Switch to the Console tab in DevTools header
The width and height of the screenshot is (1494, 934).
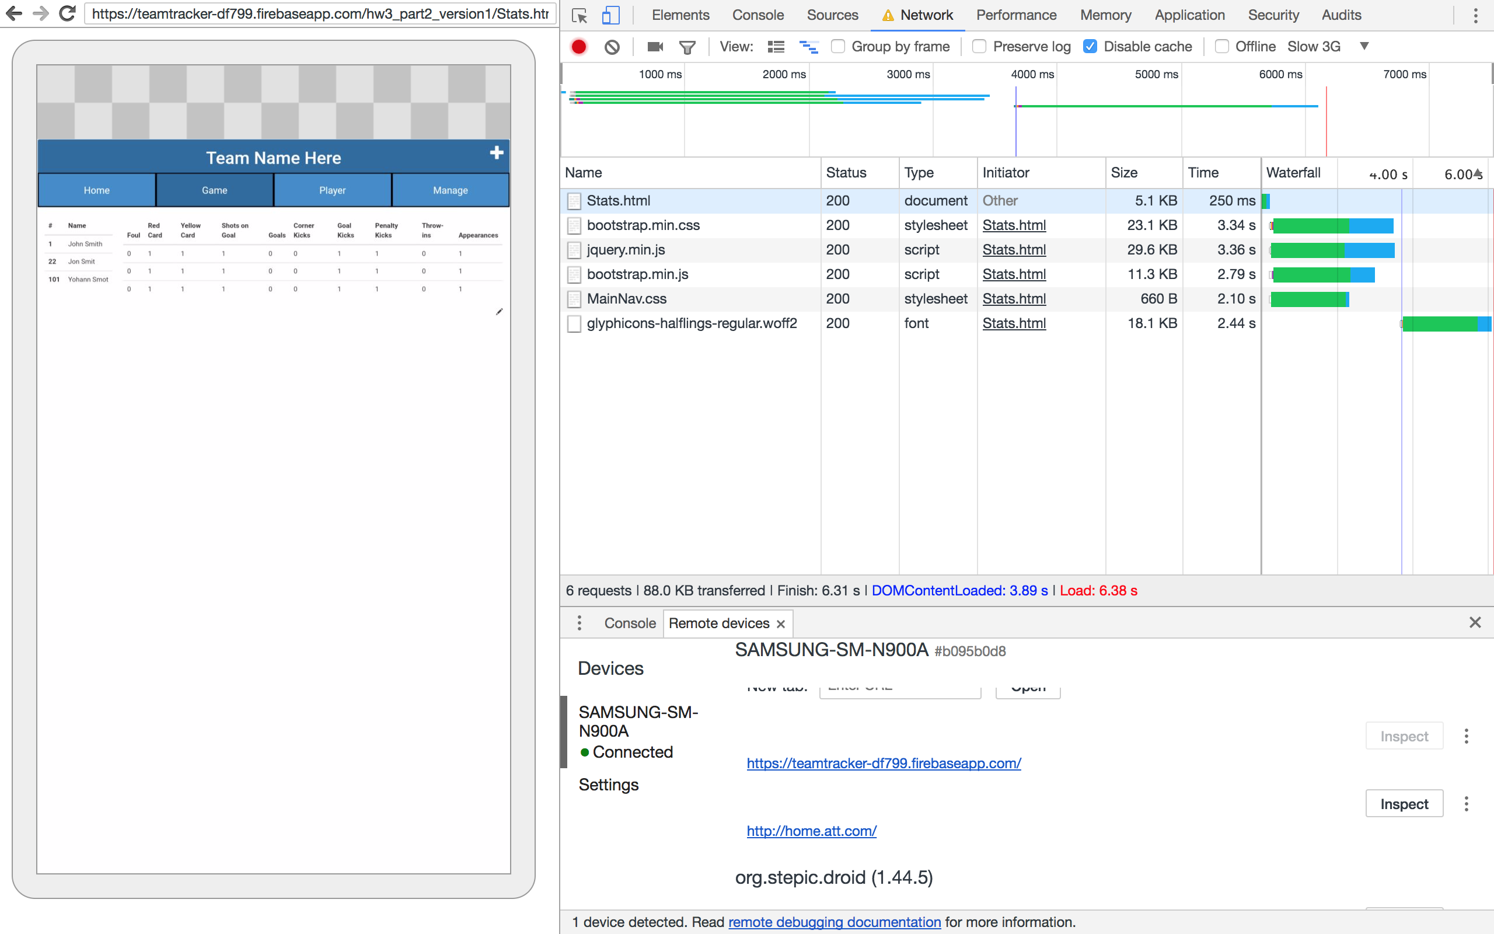click(758, 15)
